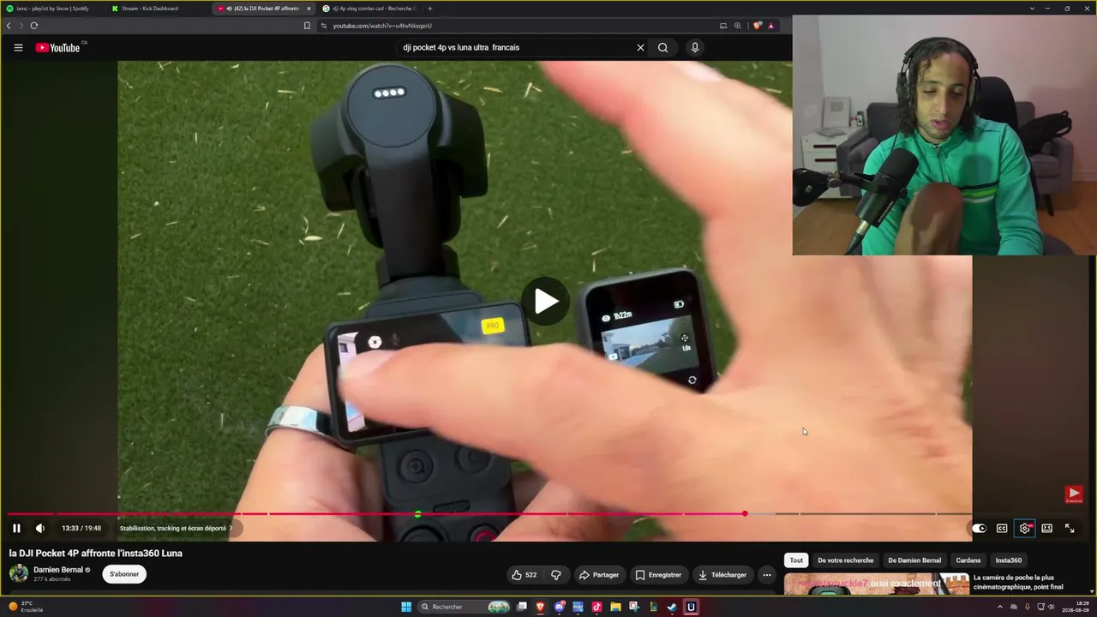Open the video settings gear
The image size is (1097, 617).
(1024, 528)
